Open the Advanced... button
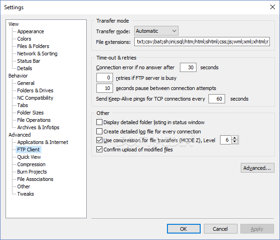Image resolution: width=280 pixels, height=240 pixels. [x=257, y=168]
